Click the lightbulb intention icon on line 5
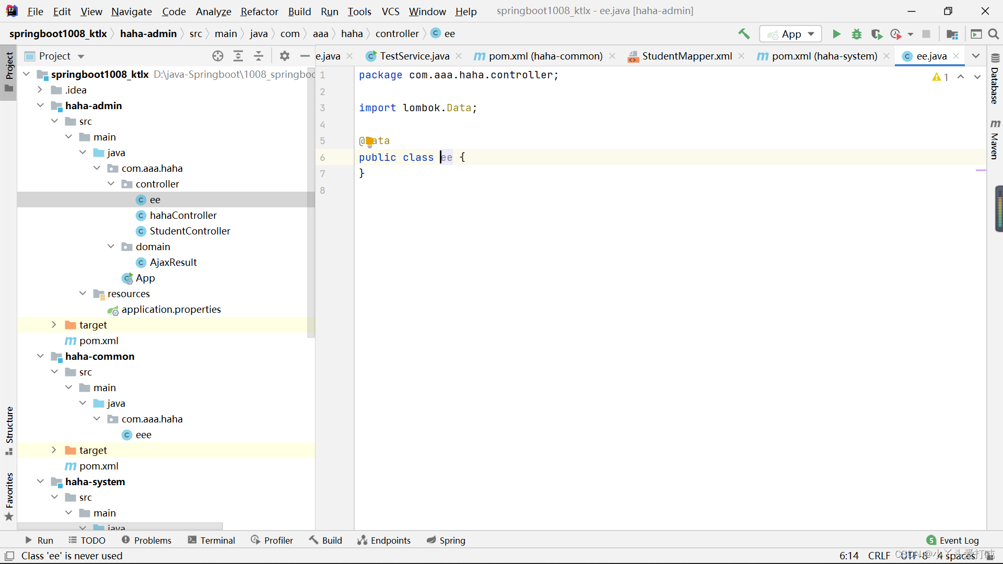 (x=370, y=141)
